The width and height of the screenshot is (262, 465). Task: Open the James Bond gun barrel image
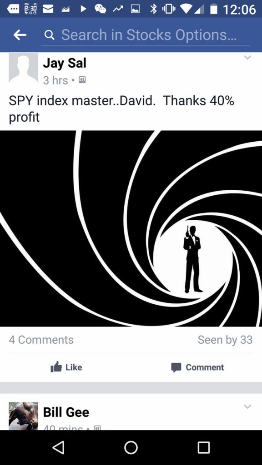[131, 228]
